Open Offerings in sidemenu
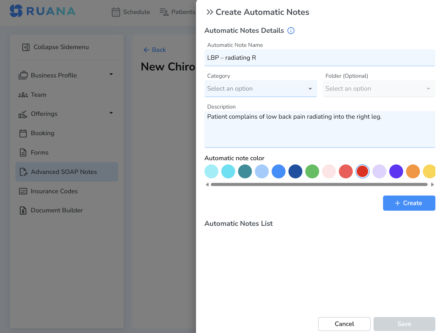 pos(67,114)
